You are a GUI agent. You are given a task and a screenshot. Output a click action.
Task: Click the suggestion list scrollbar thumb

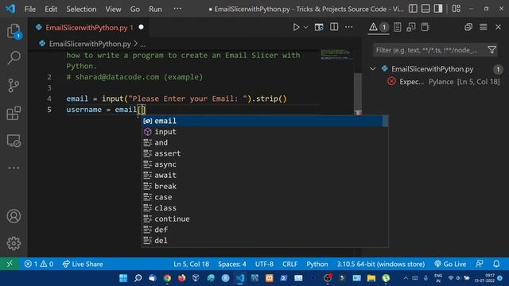click(385, 122)
